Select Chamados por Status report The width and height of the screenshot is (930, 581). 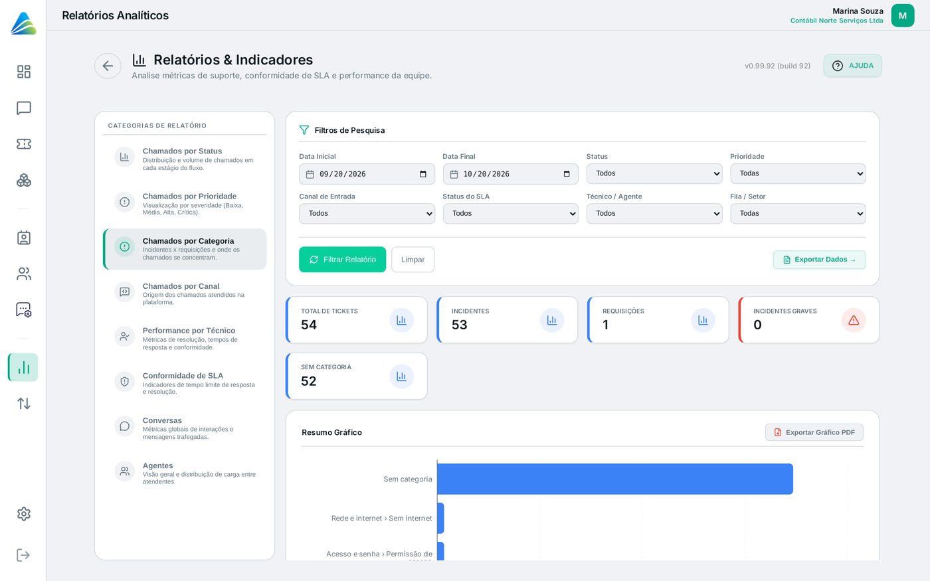[185, 159]
